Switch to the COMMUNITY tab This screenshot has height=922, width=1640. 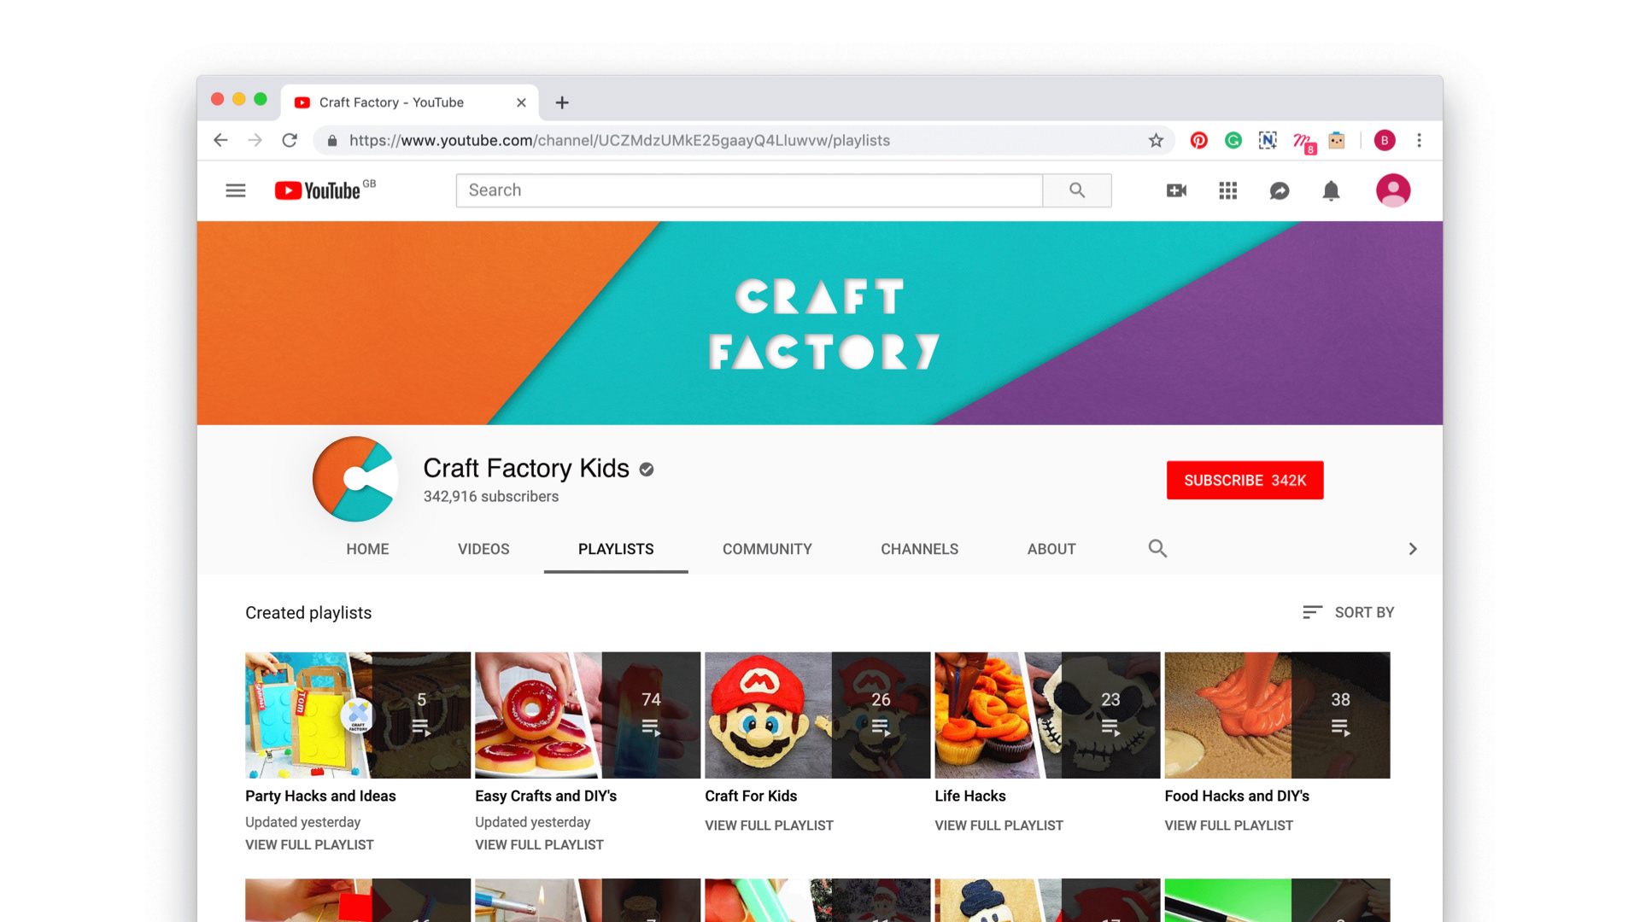point(767,549)
